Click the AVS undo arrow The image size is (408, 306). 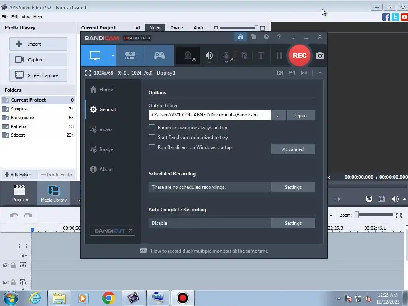(x=14, y=215)
